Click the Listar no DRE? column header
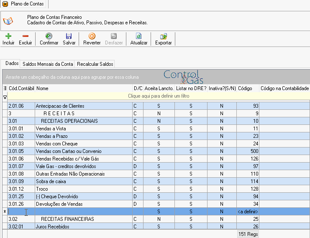 click(x=191, y=88)
